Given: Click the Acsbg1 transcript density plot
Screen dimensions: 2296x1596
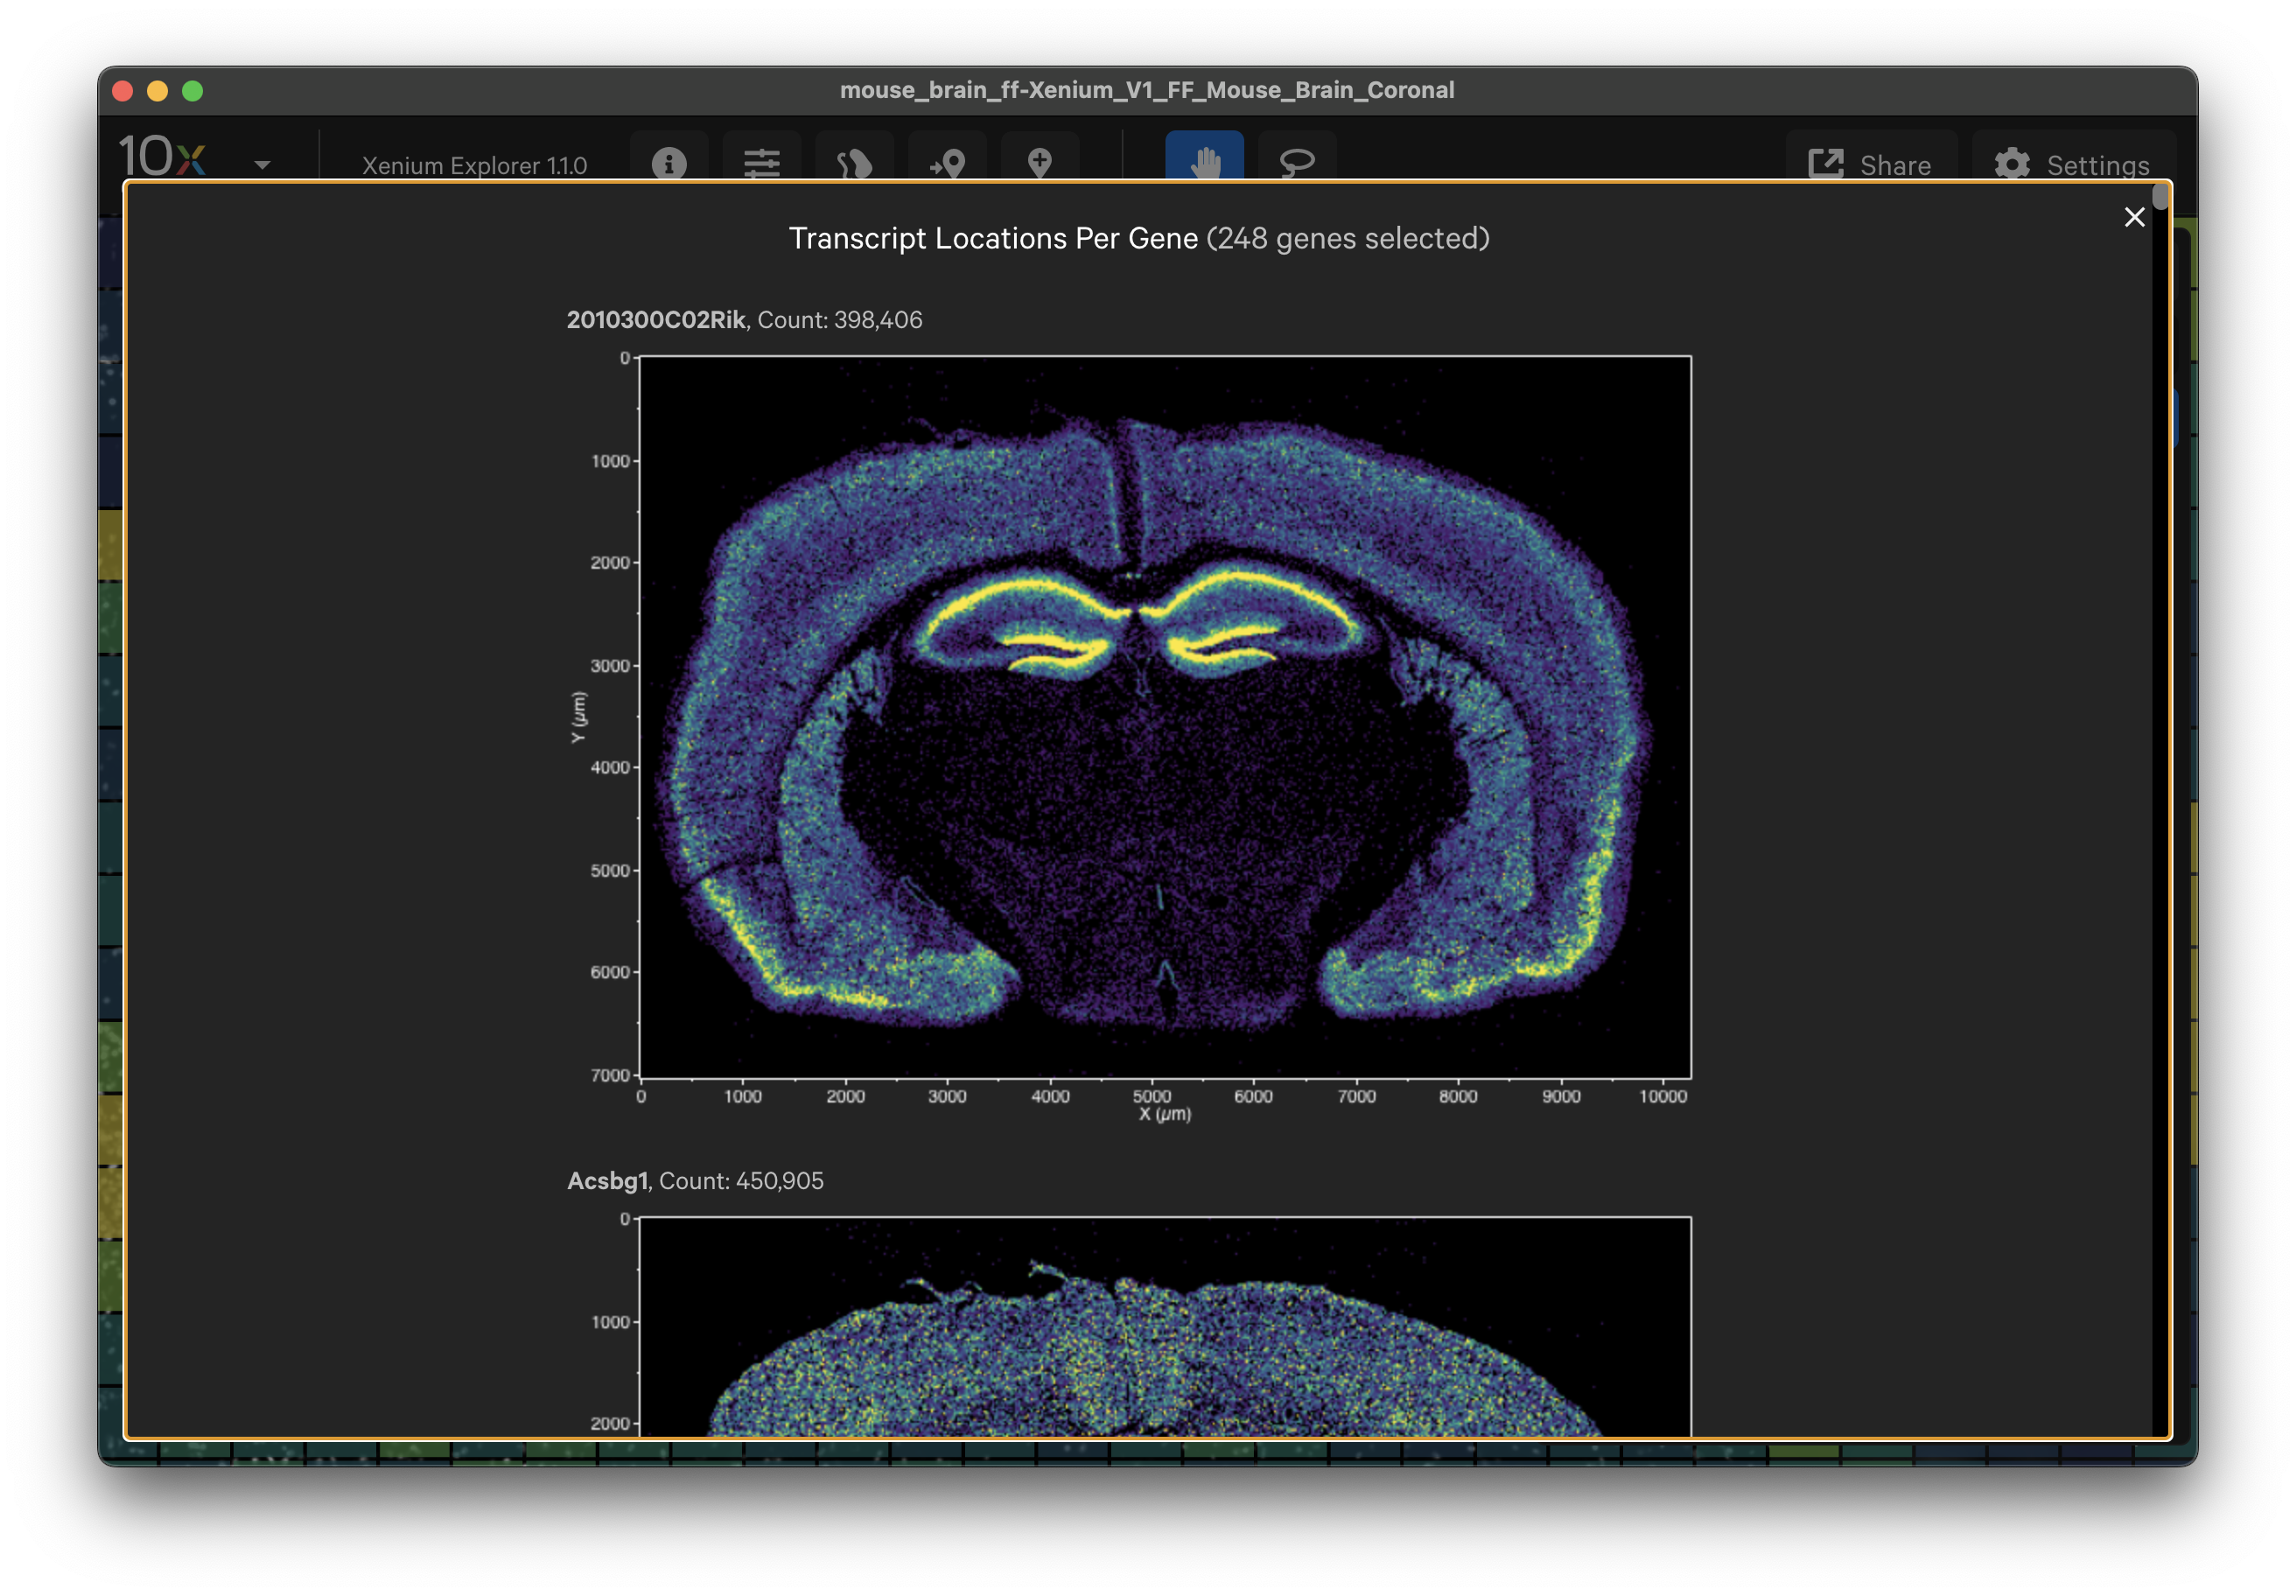Looking at the screenshot, I should [x=1165, y=1327].
